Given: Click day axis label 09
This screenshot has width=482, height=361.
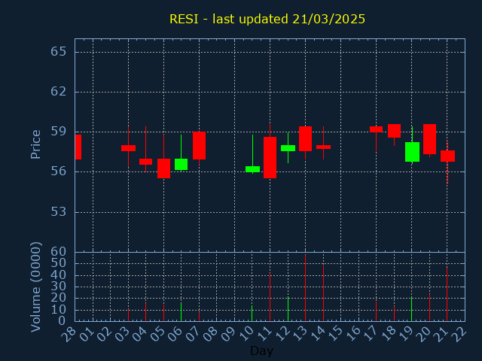Looking at the screenshot, I should 228,334.
